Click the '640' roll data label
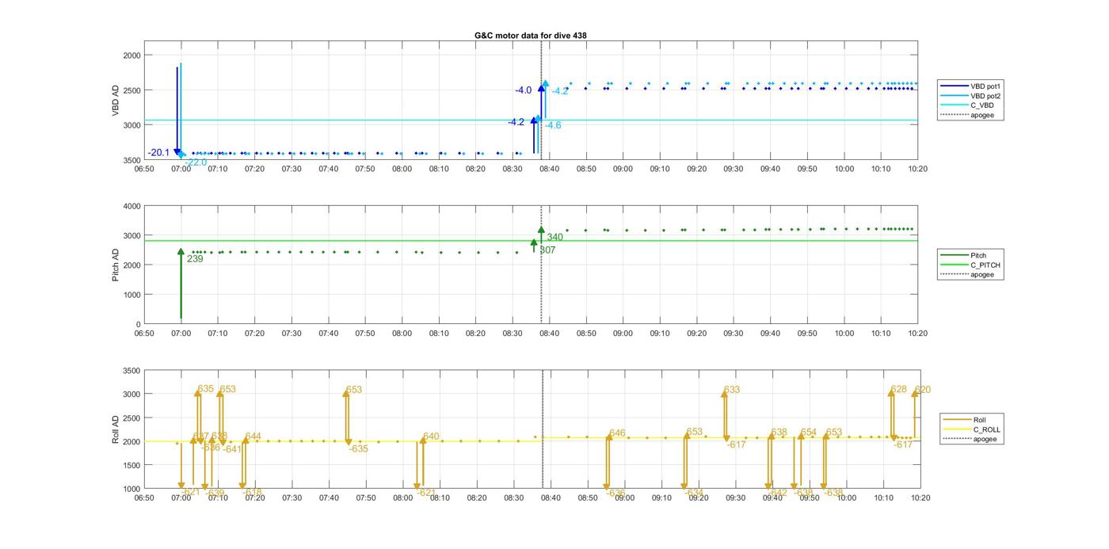 point(431,437)
